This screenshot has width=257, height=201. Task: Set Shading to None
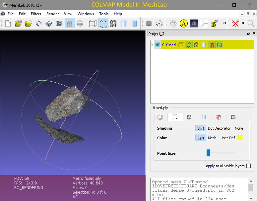pos(239,128)
